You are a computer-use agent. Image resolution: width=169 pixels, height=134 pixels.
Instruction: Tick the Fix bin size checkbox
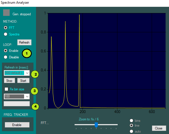(6, 89)
